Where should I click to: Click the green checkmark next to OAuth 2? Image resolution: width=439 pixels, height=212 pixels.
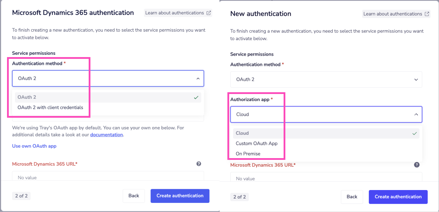point(196,97)
